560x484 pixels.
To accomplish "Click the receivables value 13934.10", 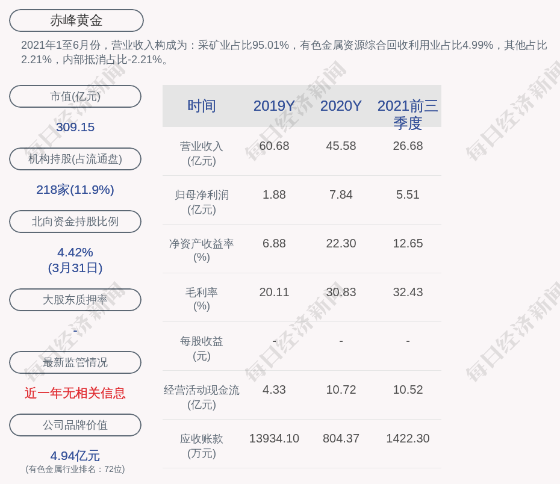I will [x=274, y=439].
